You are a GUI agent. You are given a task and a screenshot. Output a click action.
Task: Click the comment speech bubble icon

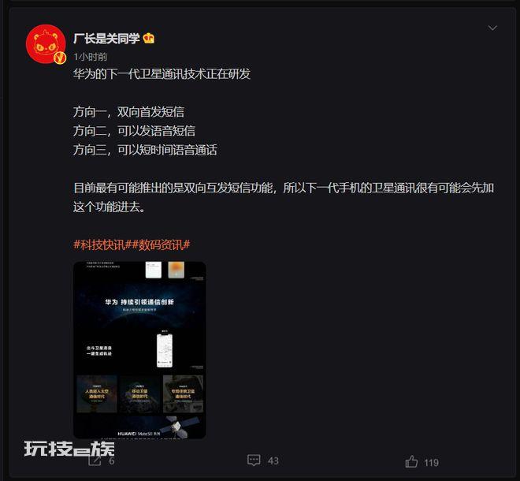(x=254, y=460)
